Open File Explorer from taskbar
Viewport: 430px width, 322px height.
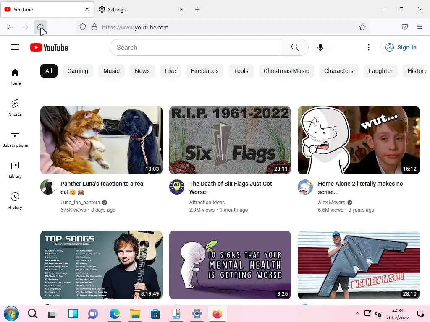click(135, 314)
